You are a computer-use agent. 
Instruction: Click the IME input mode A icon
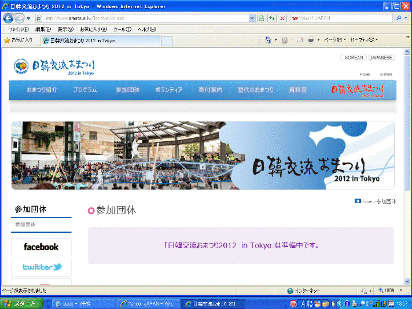[x=303, y=304]
